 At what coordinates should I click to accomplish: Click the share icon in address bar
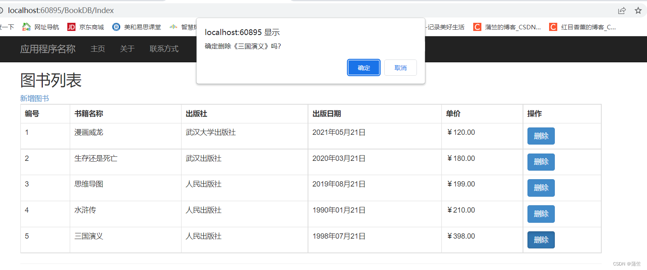[x=622, y=11]
